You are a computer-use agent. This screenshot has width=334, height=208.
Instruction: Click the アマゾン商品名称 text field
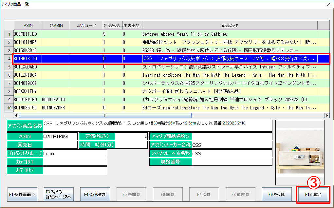click(157, 125)
